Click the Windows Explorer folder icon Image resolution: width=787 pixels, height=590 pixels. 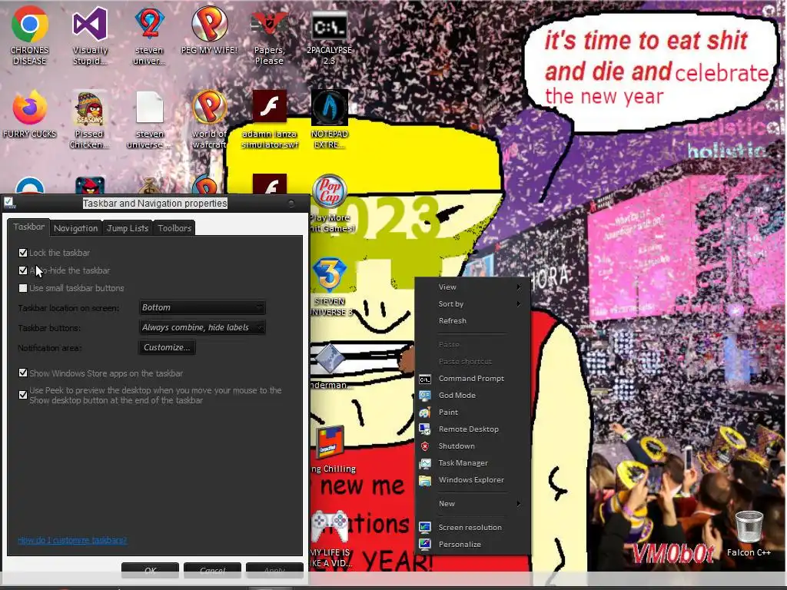pos(424,481)
